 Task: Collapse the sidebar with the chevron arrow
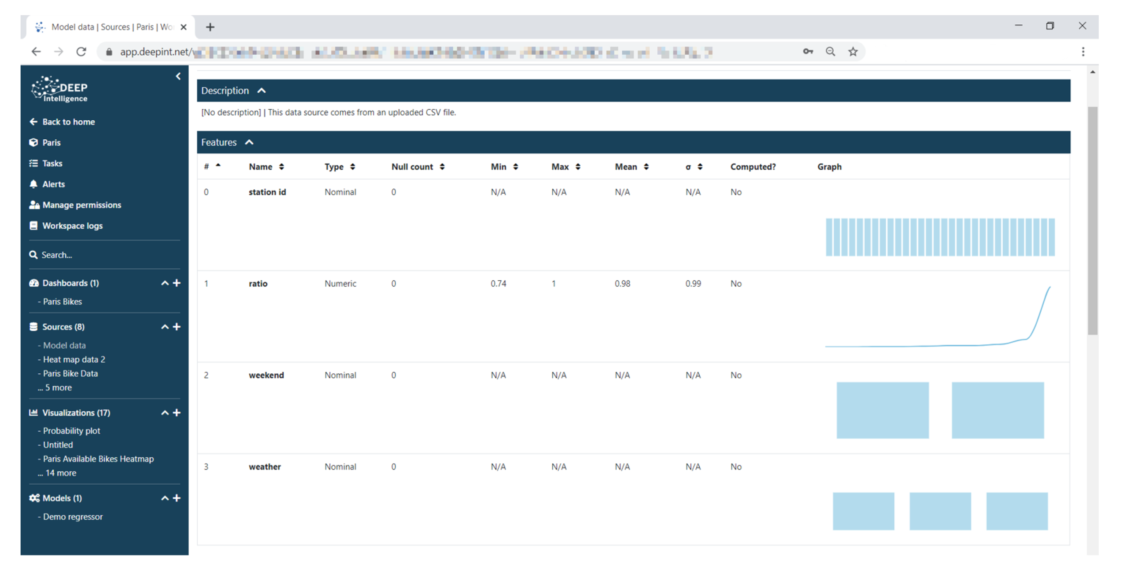coord(178,76)
